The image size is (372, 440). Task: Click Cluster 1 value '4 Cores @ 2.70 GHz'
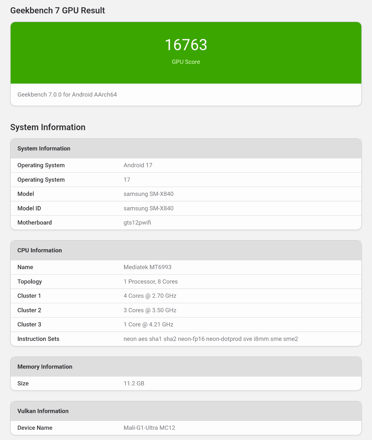click(x=150, y=296)
